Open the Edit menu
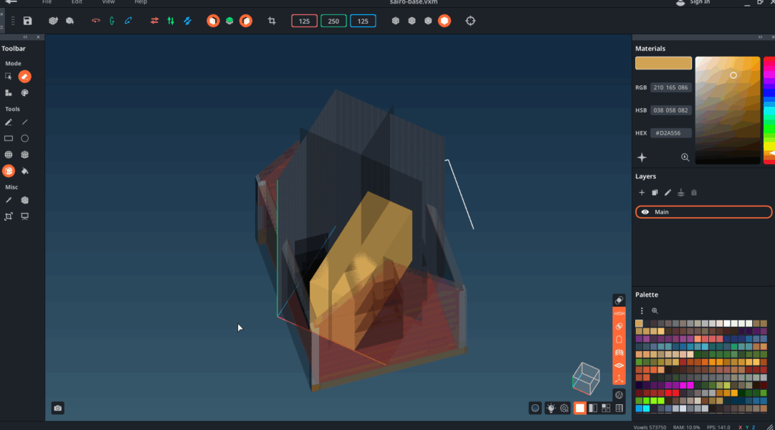This screenshot has width=775, height=430. click(77, 2)
